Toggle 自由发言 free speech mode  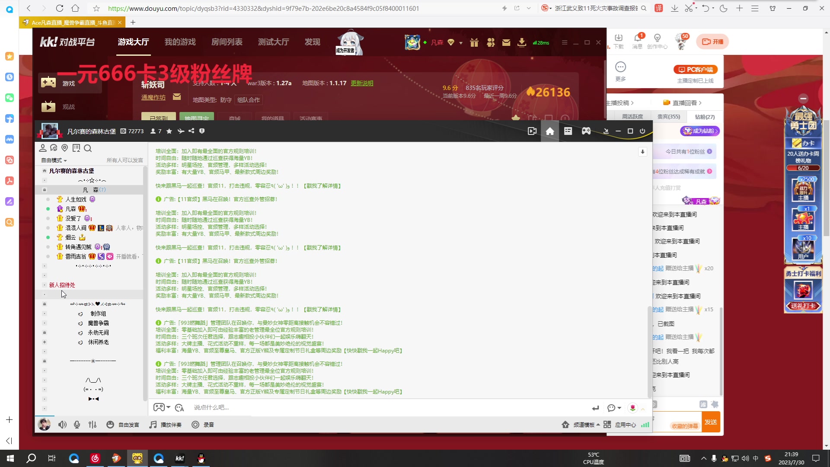123,425
